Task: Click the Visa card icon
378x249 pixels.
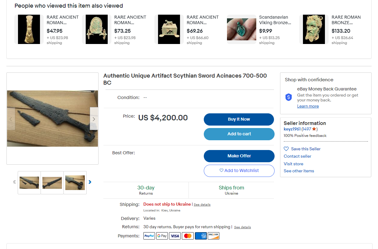Action: click(175, 236)
